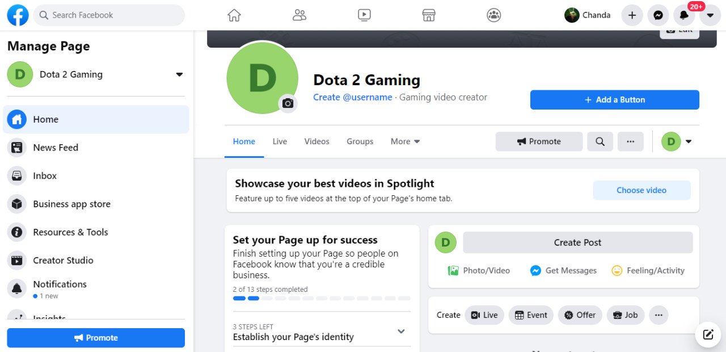Click the "Set your Page up for success" heading

click(305, 240)
